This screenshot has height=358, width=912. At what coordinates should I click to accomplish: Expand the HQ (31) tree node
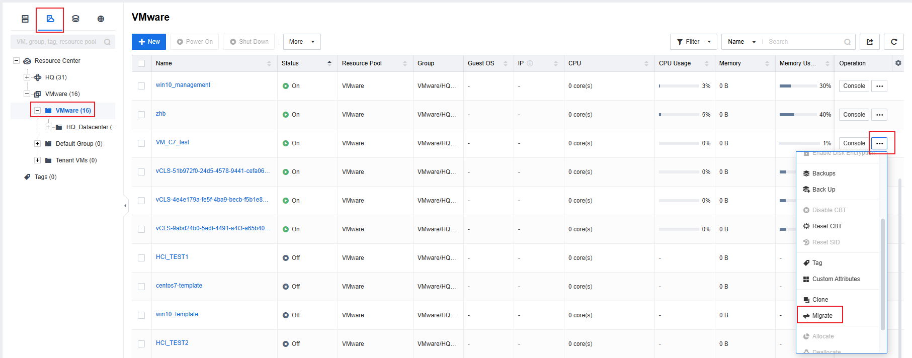(27, 77)
